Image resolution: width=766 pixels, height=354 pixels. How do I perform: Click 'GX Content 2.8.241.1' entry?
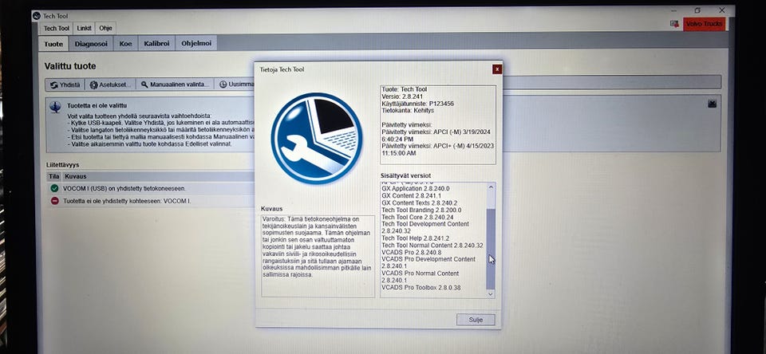click(x=411, y=195)
